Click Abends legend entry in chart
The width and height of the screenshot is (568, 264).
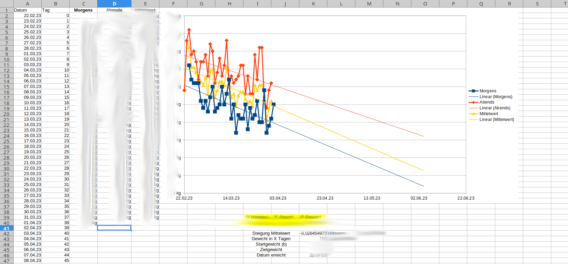[x=482, y=102]
